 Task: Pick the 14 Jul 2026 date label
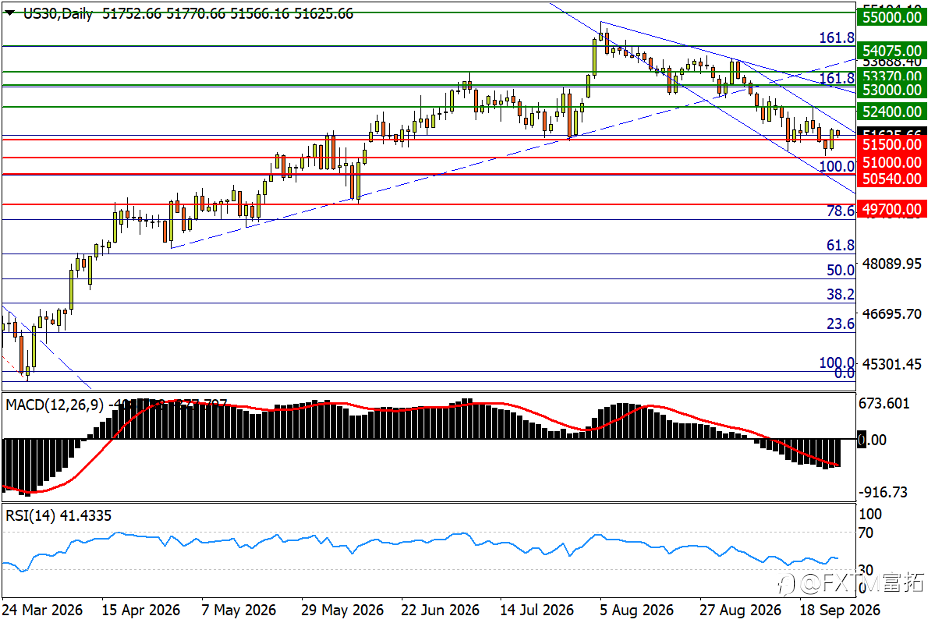pos(537,610)
